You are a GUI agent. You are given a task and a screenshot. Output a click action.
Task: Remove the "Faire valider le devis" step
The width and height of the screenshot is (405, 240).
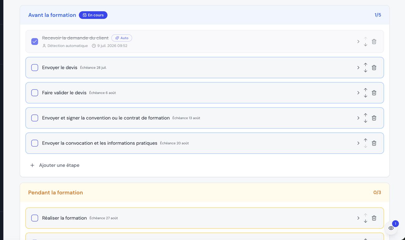click(374, 93)
